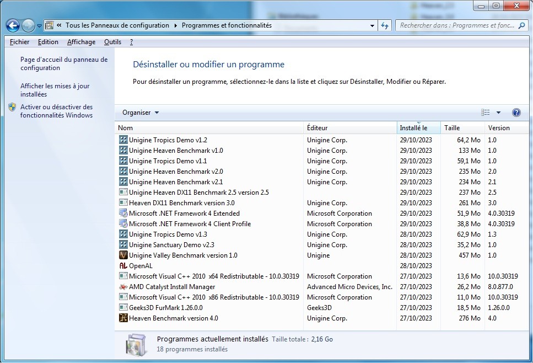Open the Organiser dropdown
This screenshot has width=533, height=363.
pyautogui.click(x=141, y=113)
